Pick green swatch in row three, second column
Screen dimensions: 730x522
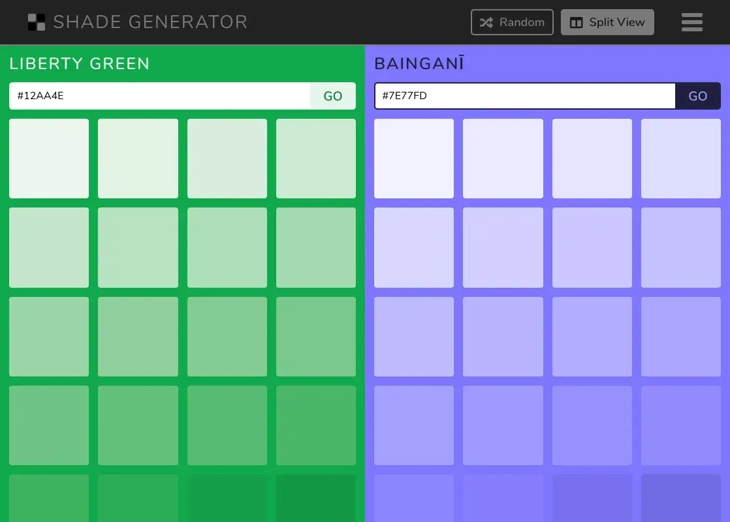[138, 337]
